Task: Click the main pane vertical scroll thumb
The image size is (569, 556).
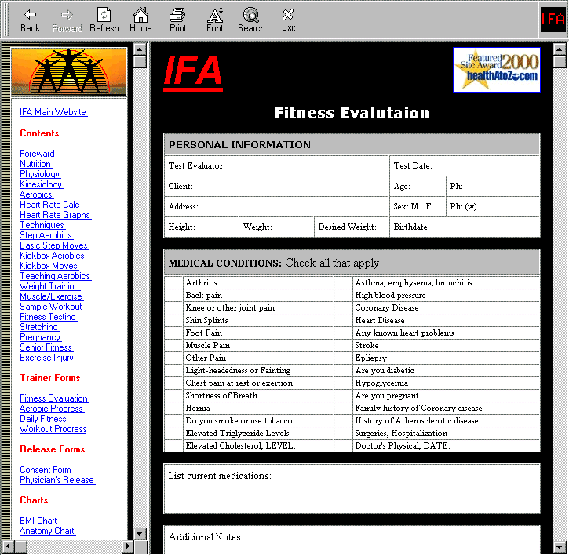Action: (560, 62)
